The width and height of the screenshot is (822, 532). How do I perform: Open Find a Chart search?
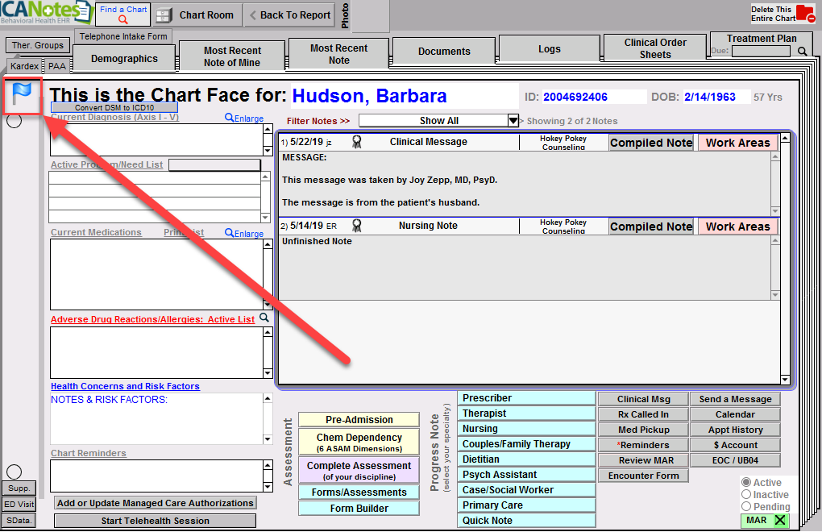point(123,15)
